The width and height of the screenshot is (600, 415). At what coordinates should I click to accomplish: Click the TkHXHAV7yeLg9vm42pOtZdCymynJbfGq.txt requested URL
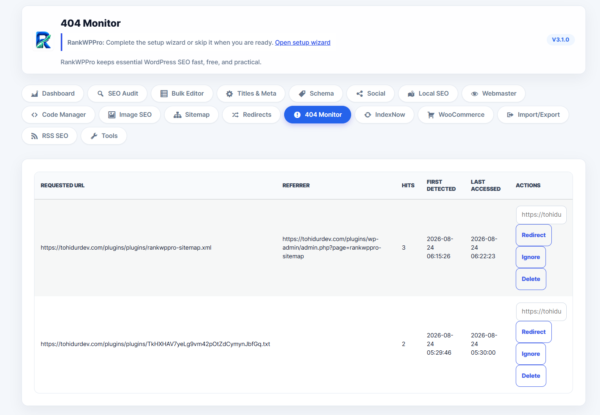(156, 344)
